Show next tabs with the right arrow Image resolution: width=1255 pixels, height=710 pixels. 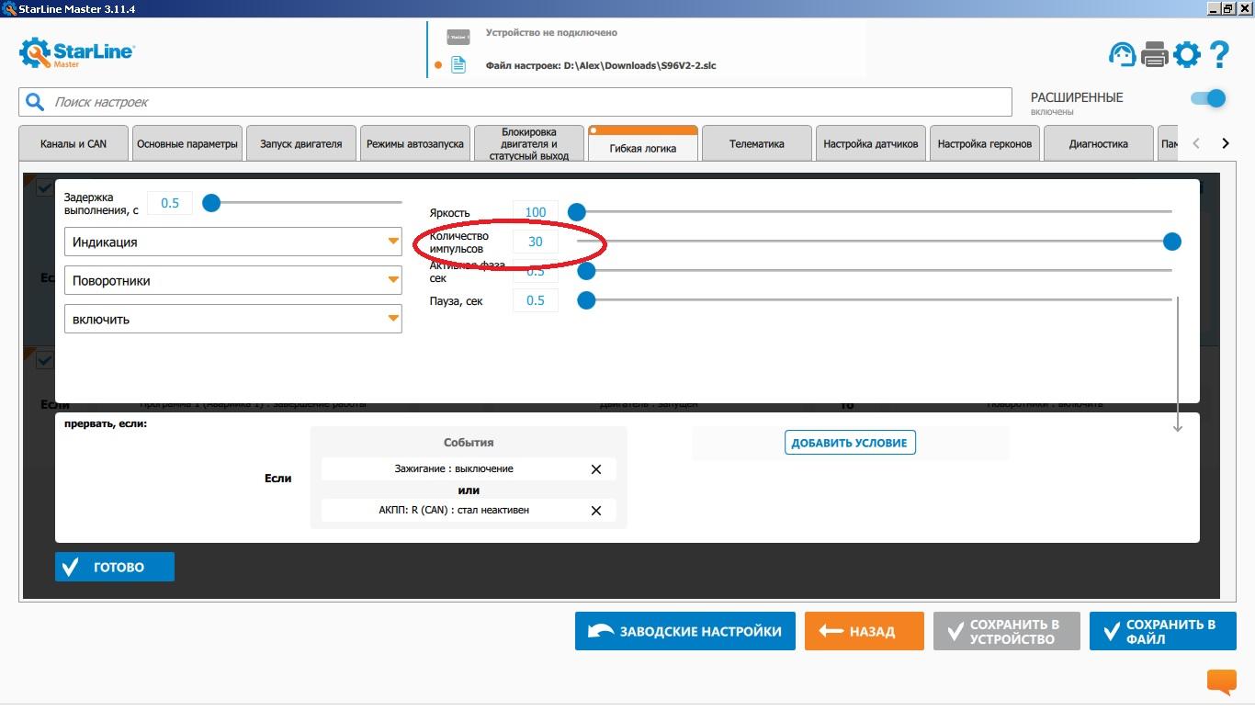[1225, 143]
